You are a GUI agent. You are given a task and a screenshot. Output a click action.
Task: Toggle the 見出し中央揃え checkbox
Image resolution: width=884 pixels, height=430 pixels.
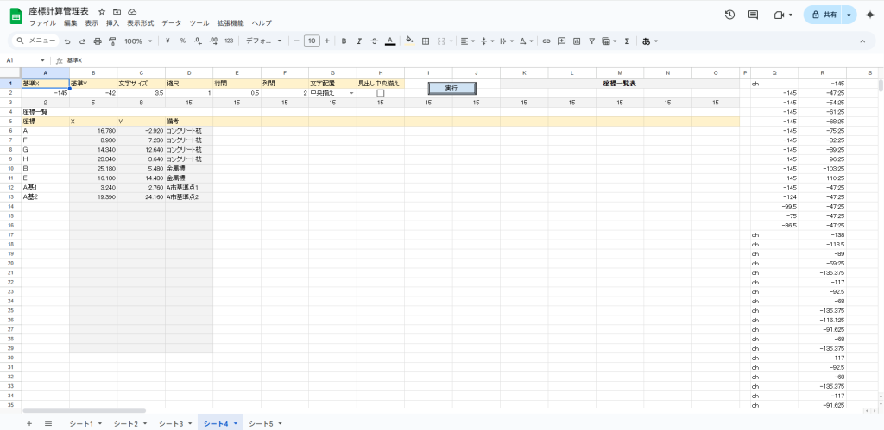pos(381,93)
